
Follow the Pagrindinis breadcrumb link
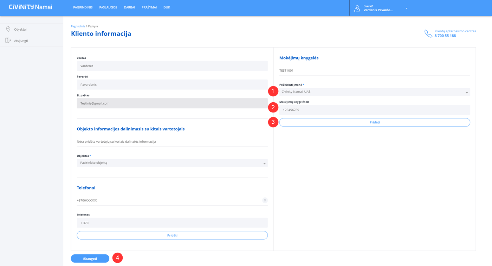pos(78,26)
